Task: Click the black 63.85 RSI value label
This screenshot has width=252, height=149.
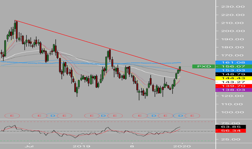Action: (x=231, y=127)
